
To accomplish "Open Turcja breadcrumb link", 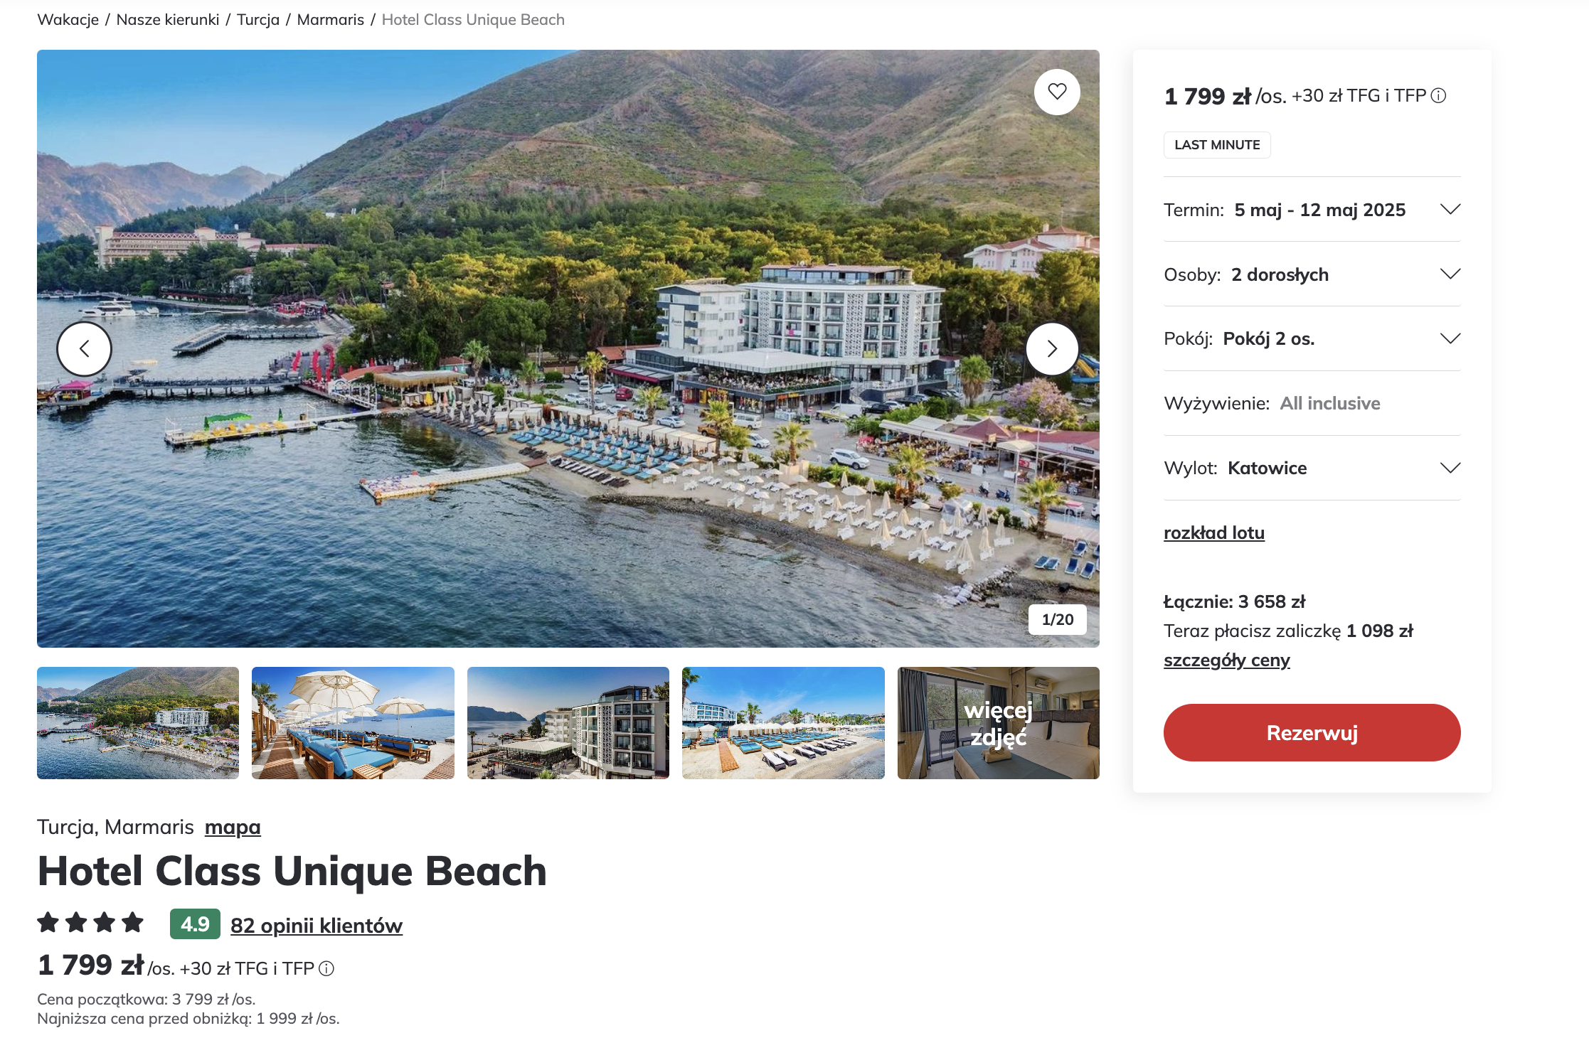I will tap(258, 20).
